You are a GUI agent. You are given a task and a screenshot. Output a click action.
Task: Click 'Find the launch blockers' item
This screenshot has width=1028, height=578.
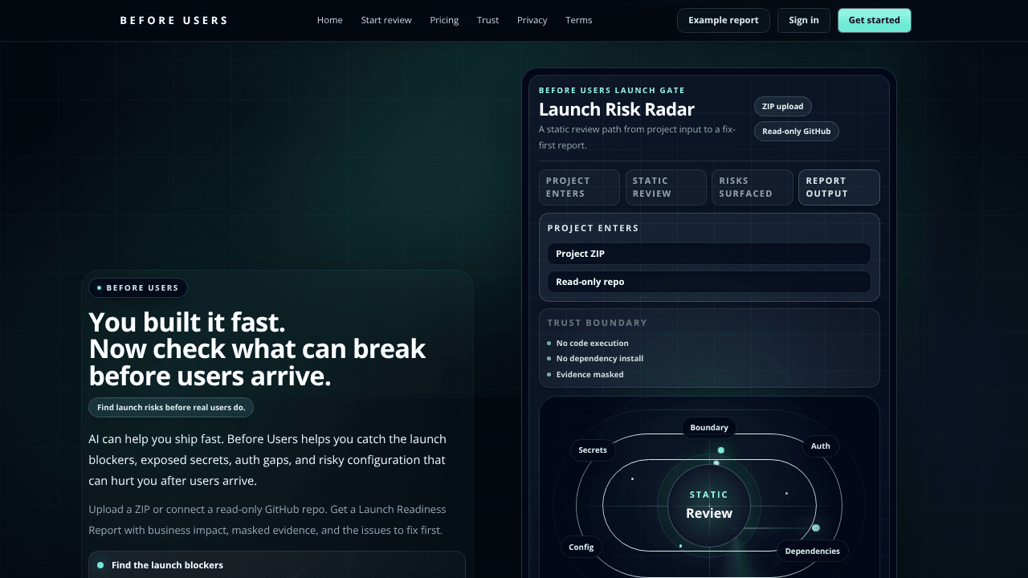pyautogui.click(x=277, y=565)
